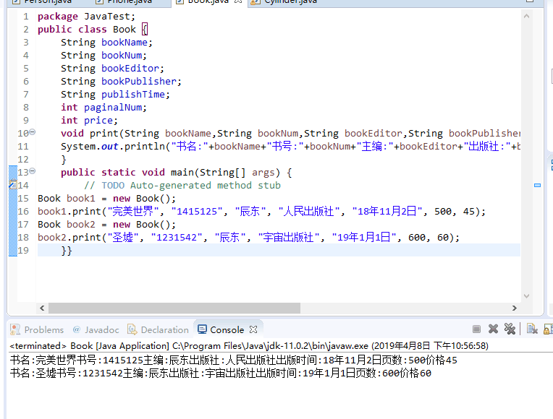Open the Javadoc view tab
Viewport: 553px width, 419px height.
point(96,329)
